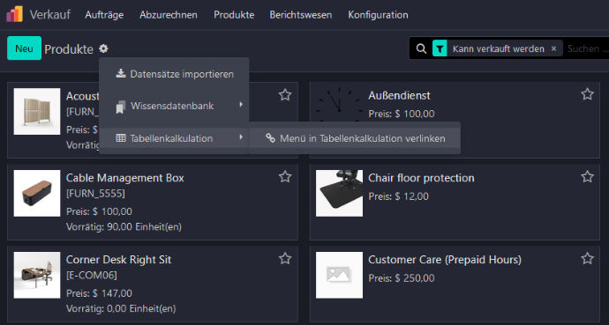The width and height of the screenshot is (609, 325).
Task: Open the Verkauf app logo icon
Action: pyautogui.click(x=14, y=14)
